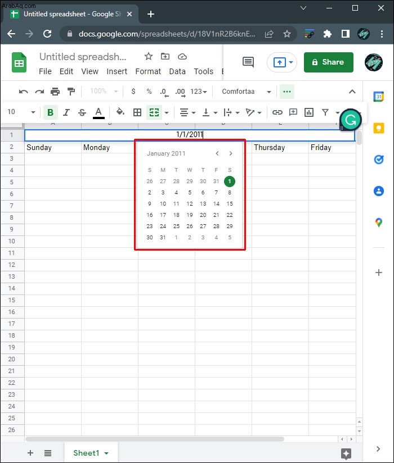Insert a chart
394x463 pixels.
click(309, 112)
